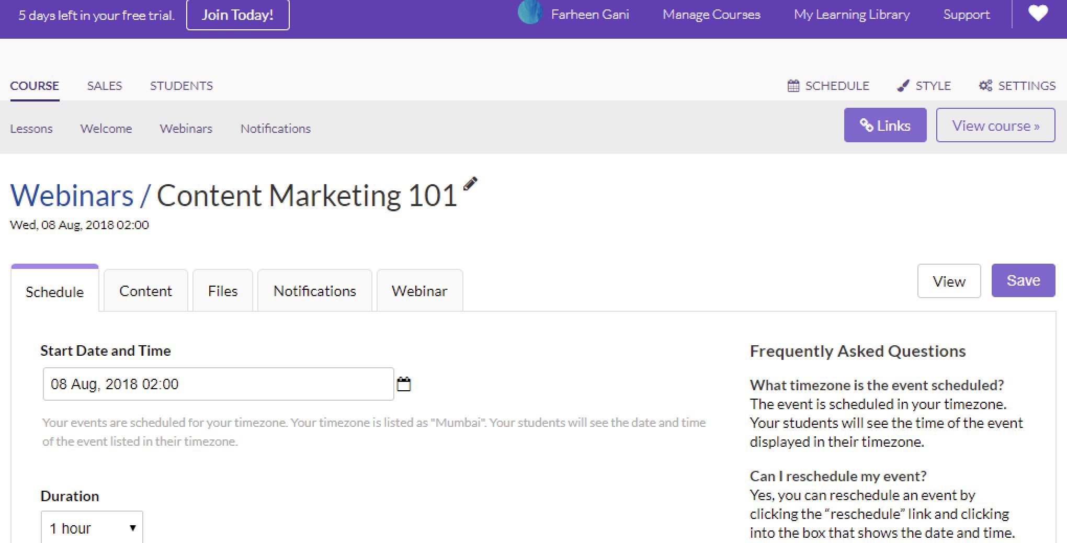Click the View course button

995,126
